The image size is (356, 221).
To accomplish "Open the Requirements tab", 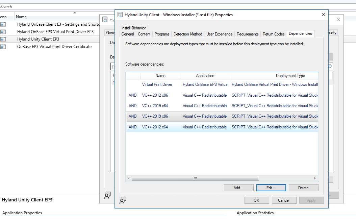I will pyautogui.click(x=248, y=34).
